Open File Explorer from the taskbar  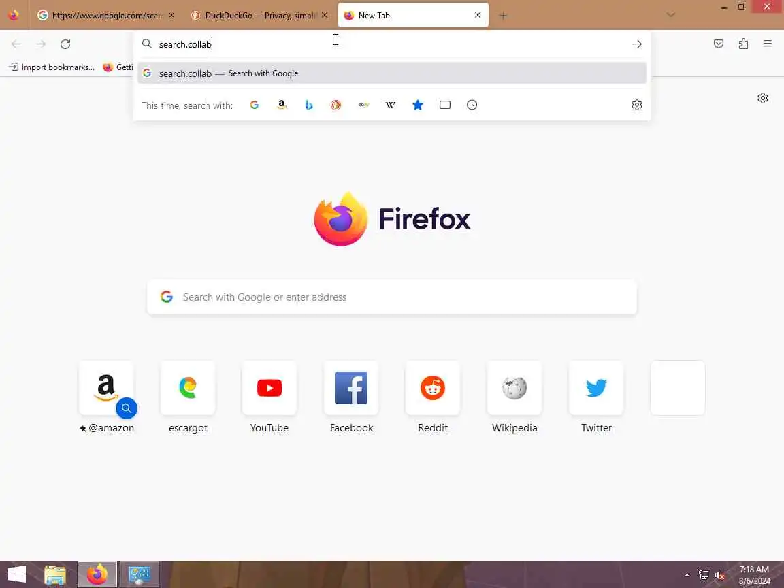[55, 574]
